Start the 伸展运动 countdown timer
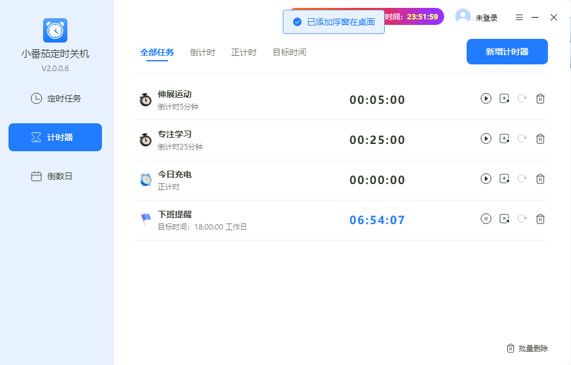571x365 pixels. tap(485, 98)
